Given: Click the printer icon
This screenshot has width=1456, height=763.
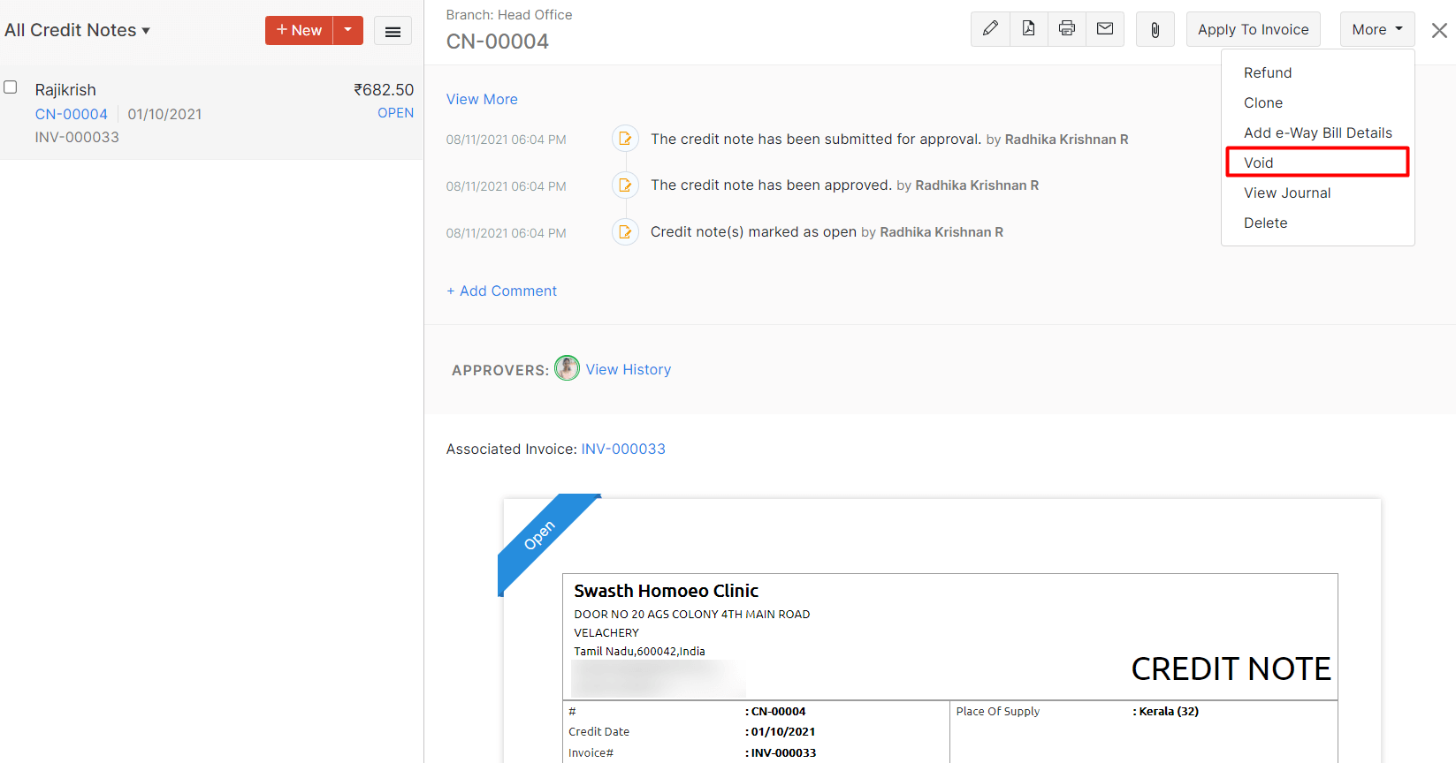Looking at the screenshot, I should (1067, 29).
